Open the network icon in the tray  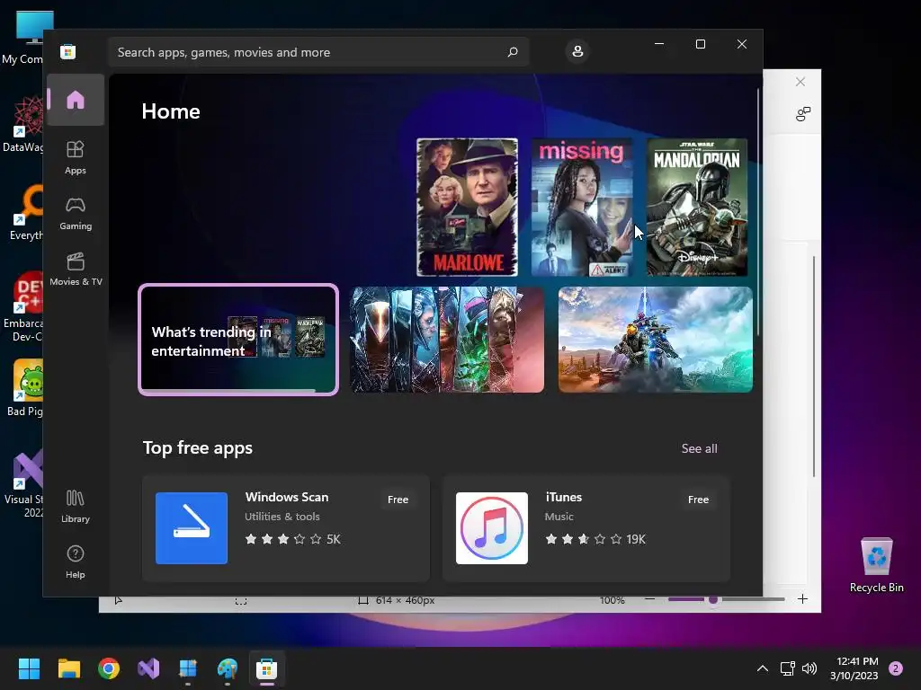tap(787, 668)
